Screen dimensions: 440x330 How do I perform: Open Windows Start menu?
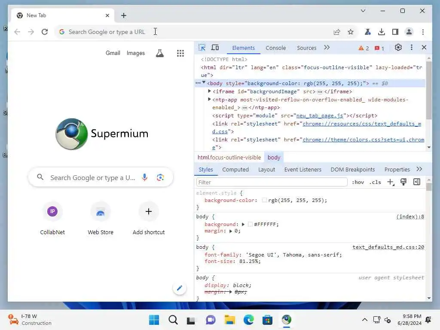tap(154, 320)
